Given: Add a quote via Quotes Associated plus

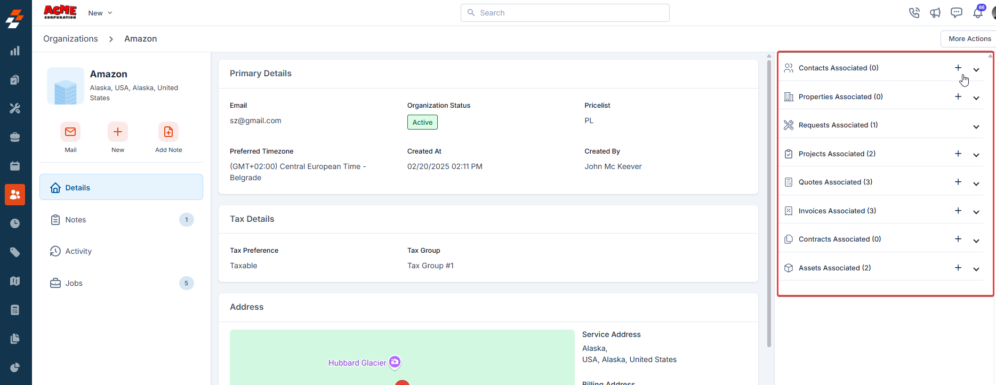Looking at the screenshot, I should coord(958,182).
